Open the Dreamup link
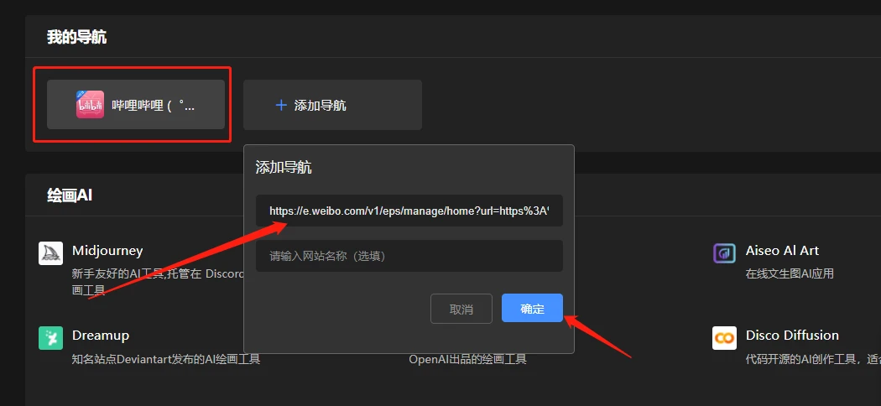 click(101, 336)
